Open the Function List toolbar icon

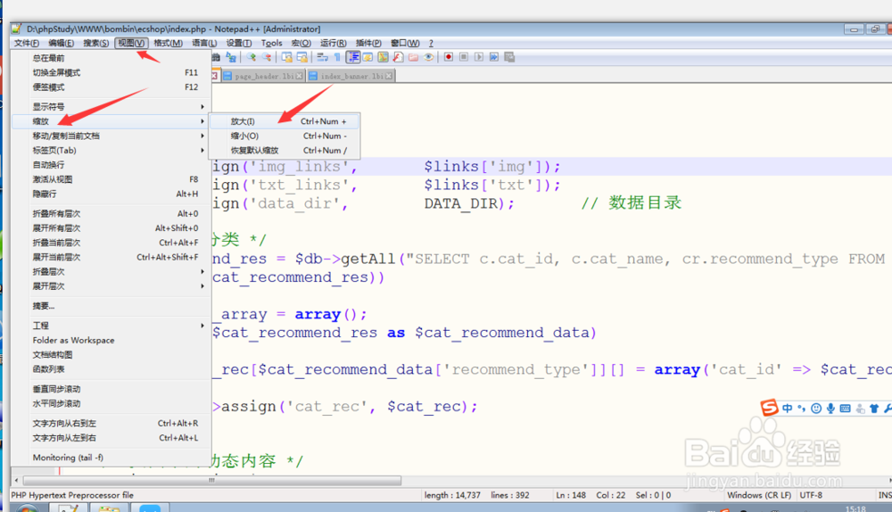tap(398, 57)
